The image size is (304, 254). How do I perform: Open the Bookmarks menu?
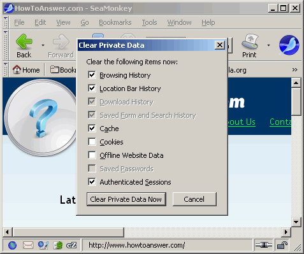(115, 22)
